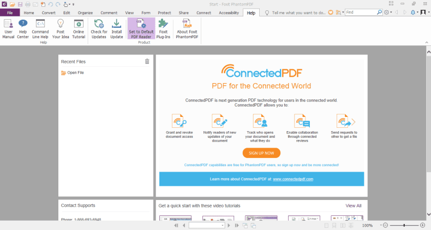Toggle continuous facing view in status bar

click(351, 225)
